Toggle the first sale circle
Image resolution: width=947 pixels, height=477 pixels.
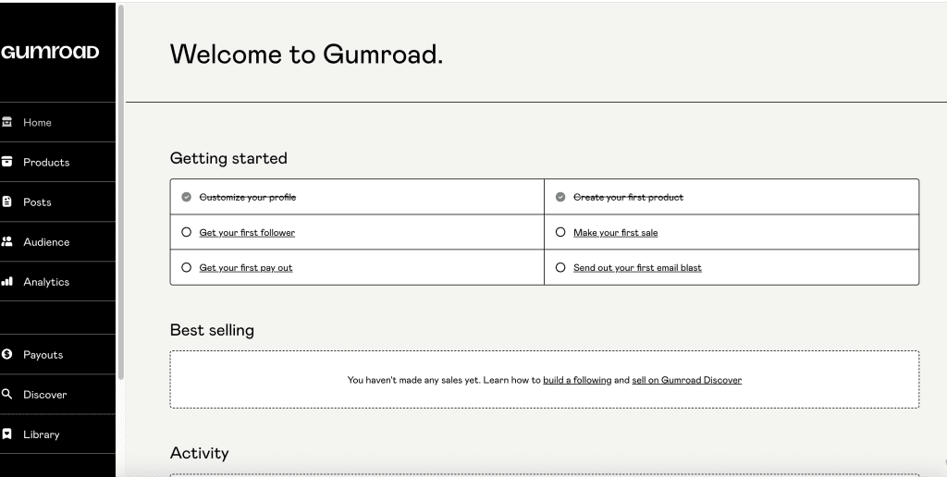coord(560,233)
